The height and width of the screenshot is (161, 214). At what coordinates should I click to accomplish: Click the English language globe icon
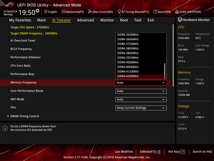coord(46,12)
